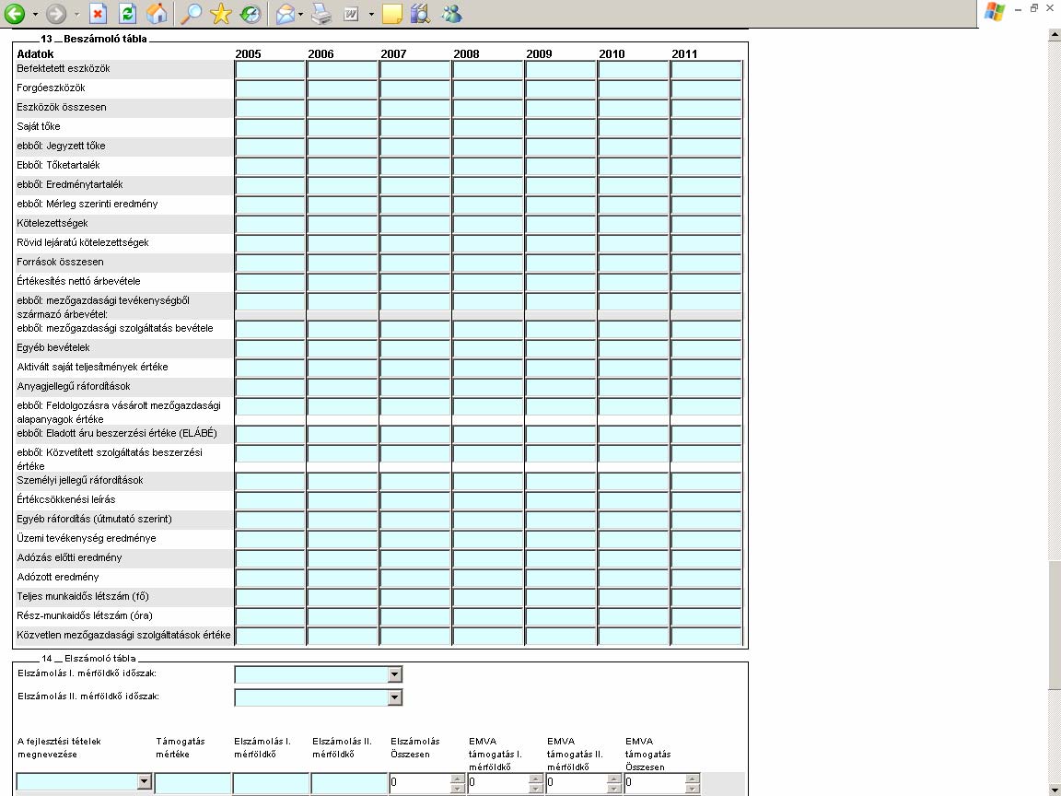The width and height of the screenshot is (1061, 796).
Task: Increase EMVA támogatás II. mérföldkő up spinner
Action: tap(613, 778)
